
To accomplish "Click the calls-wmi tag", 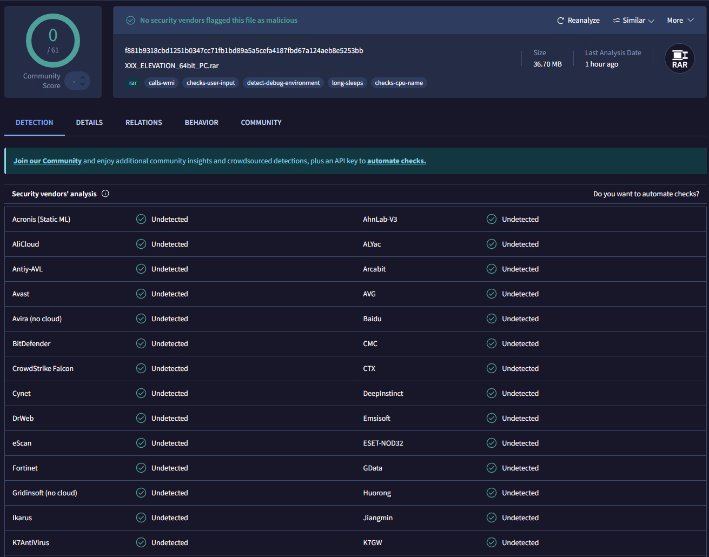I will point(162,83).
